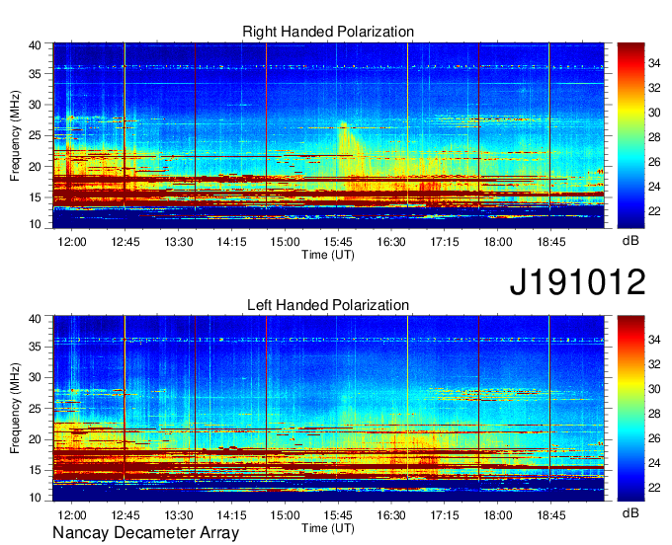
Task: Click the 10 MHz tick on the Right Handed plot
Action: click(x=36, y=224)
